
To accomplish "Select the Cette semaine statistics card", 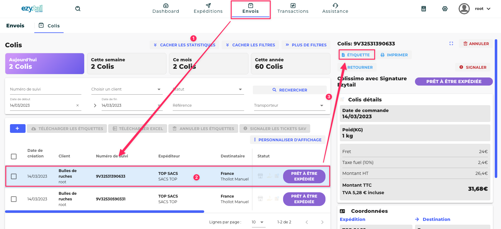I will tap(127, 63).
